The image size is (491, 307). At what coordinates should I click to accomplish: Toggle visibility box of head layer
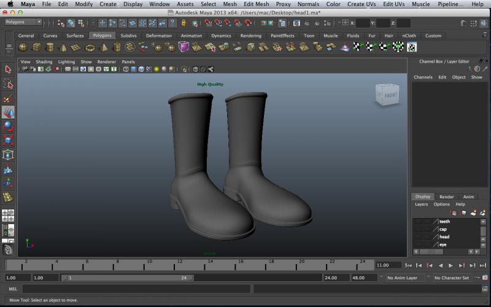[418, 237]
